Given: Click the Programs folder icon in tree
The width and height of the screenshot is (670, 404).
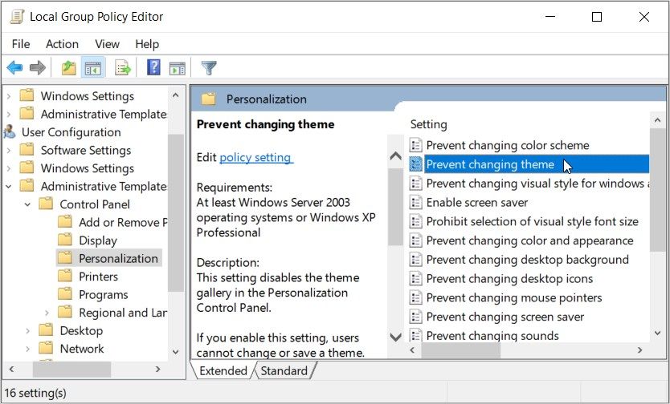Looking at the screenshot, I should click(x=65, y=294).
